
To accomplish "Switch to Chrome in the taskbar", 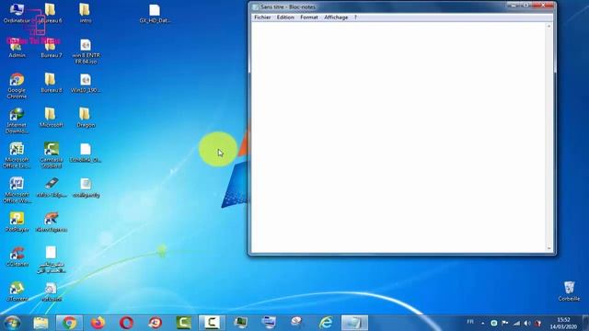I will [69, 323].
